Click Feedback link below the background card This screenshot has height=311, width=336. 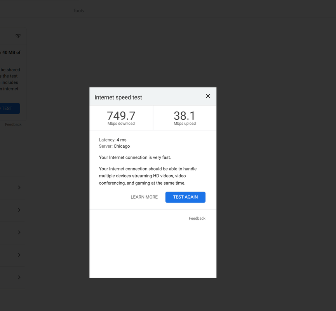pyautogui.click(x=13, y=125)
